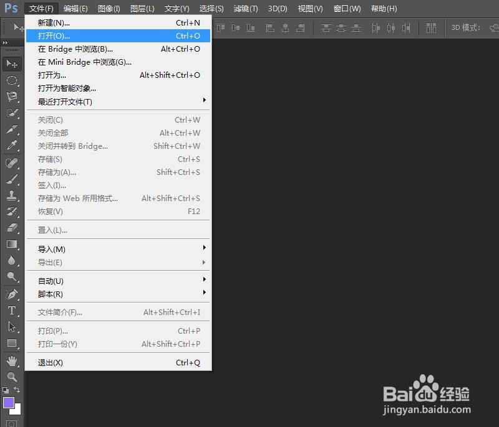Image resolution: width=499 pixels, height=427 pixels.
Task: Select the Eyedropper tool
Action: click(x=12, y=145)
